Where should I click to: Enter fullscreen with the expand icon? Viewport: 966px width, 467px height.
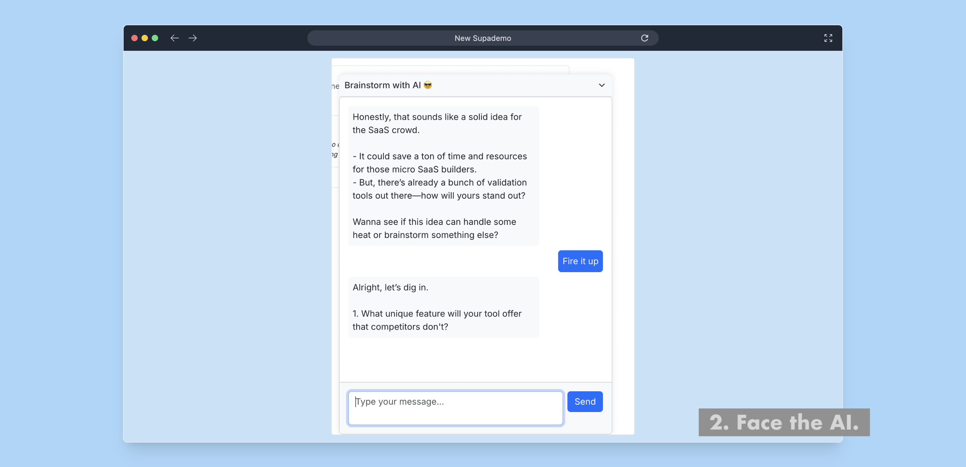pyautogui.click(x=828, y=38)
